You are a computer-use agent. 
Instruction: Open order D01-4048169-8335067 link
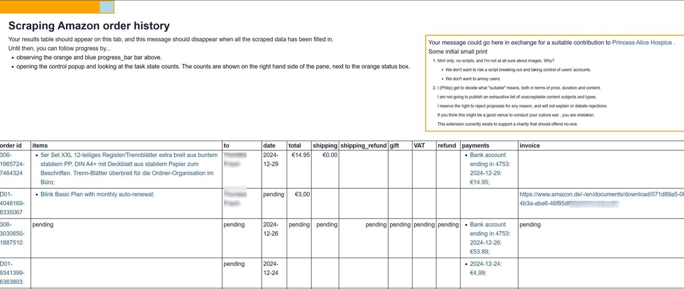(x=11, y=203)
